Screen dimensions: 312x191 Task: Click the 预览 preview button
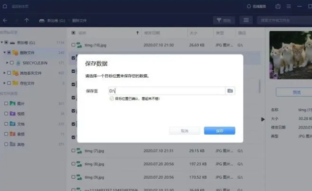coord(295,92)
